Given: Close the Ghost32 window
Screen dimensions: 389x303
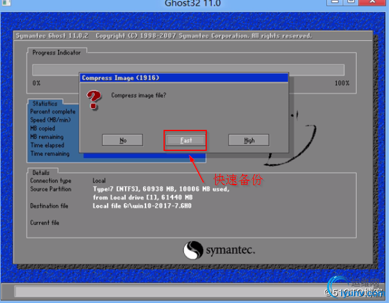Looking at the screenshot, I should tap(373, 2).
